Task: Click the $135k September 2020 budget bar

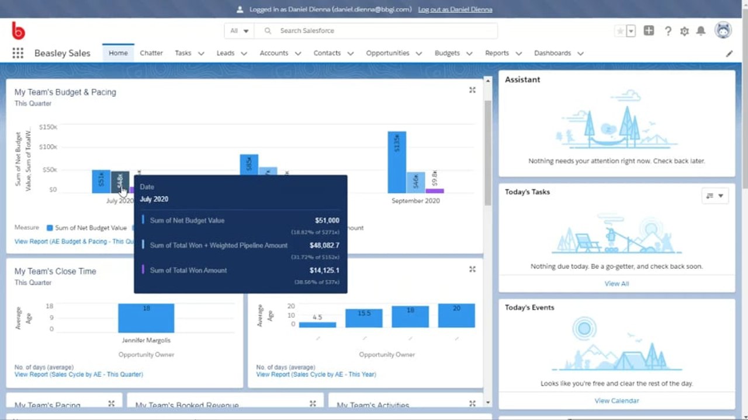Action: point(397,162)
